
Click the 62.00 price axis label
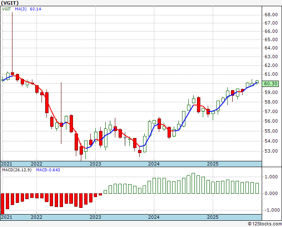(271, 65)
